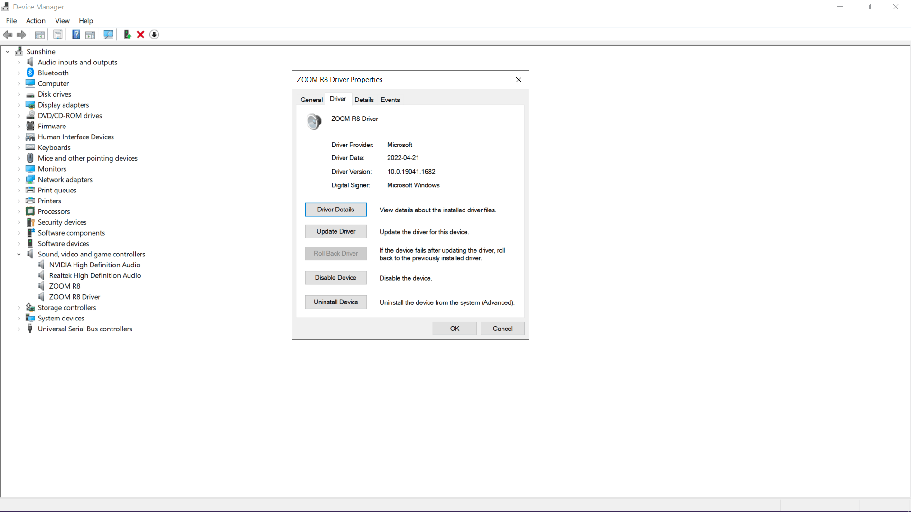Switch to the Details tab
Image resolution: width=911 pixels, height=512 pixels.
point(364,100)
